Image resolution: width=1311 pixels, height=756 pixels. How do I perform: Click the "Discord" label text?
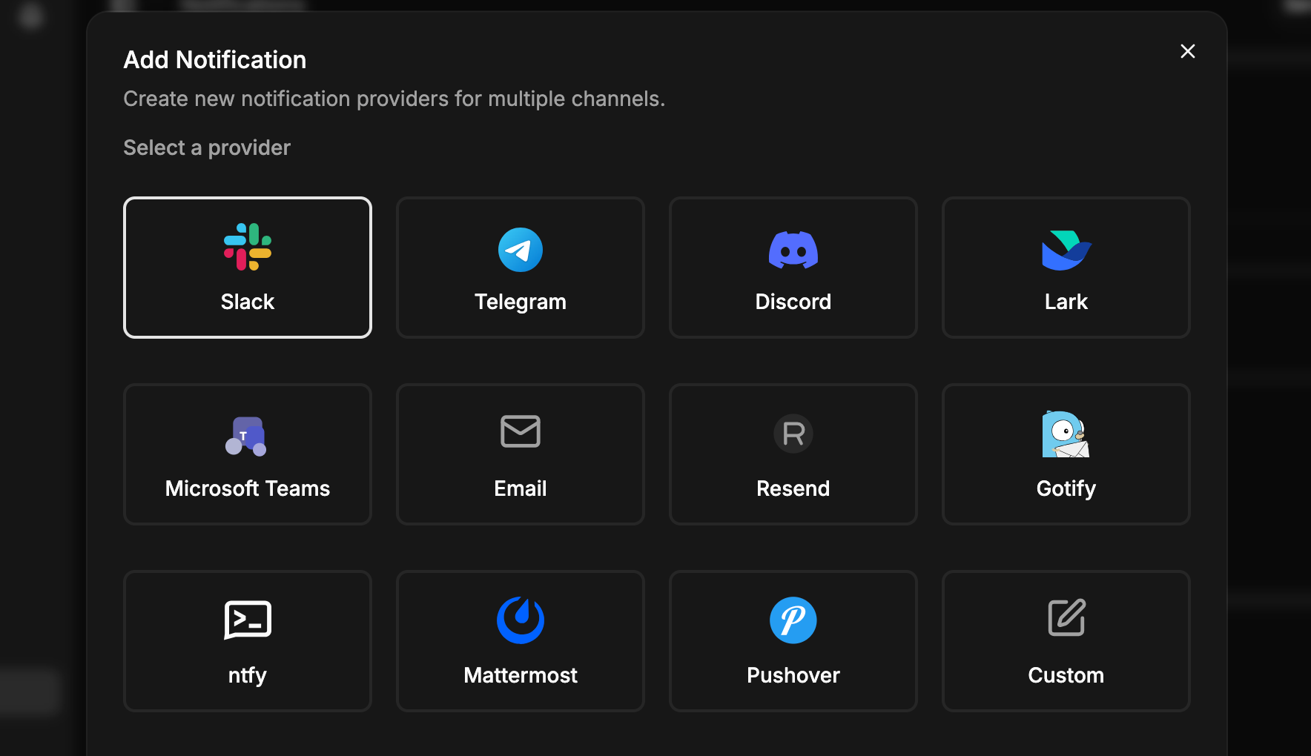[x=793, y=302]
